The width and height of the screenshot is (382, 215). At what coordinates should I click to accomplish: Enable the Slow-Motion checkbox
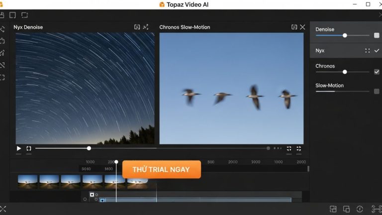(x=377, y=91)
